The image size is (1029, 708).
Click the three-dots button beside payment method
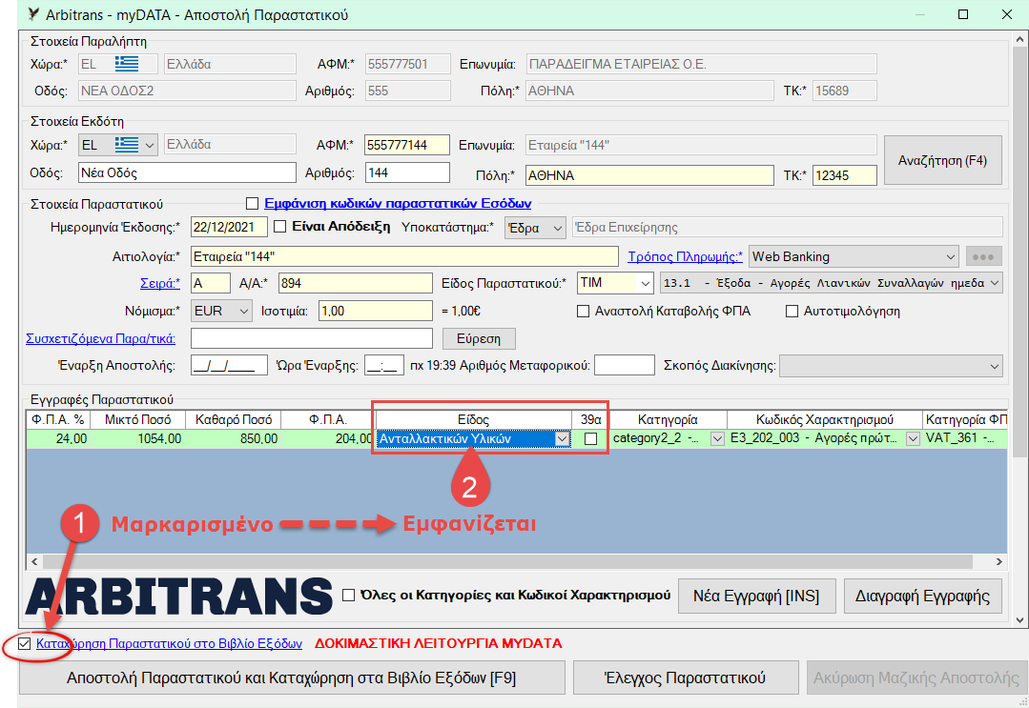pos(983,256)
